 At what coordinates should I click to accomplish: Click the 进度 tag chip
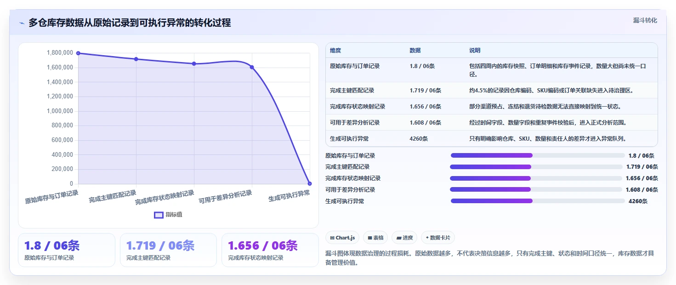pyautogui.click(x=404, y=238)
